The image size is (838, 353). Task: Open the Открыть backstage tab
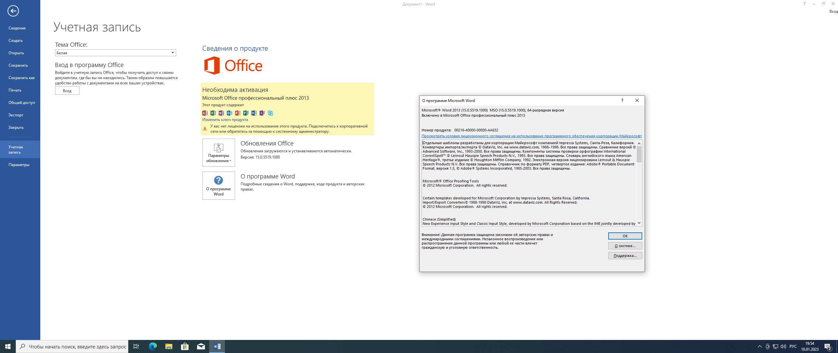(x=20, y=53)
